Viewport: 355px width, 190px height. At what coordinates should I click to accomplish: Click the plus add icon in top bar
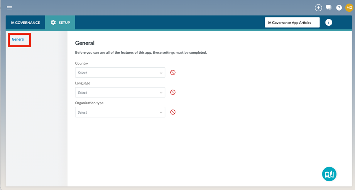(x=318, y=8)
